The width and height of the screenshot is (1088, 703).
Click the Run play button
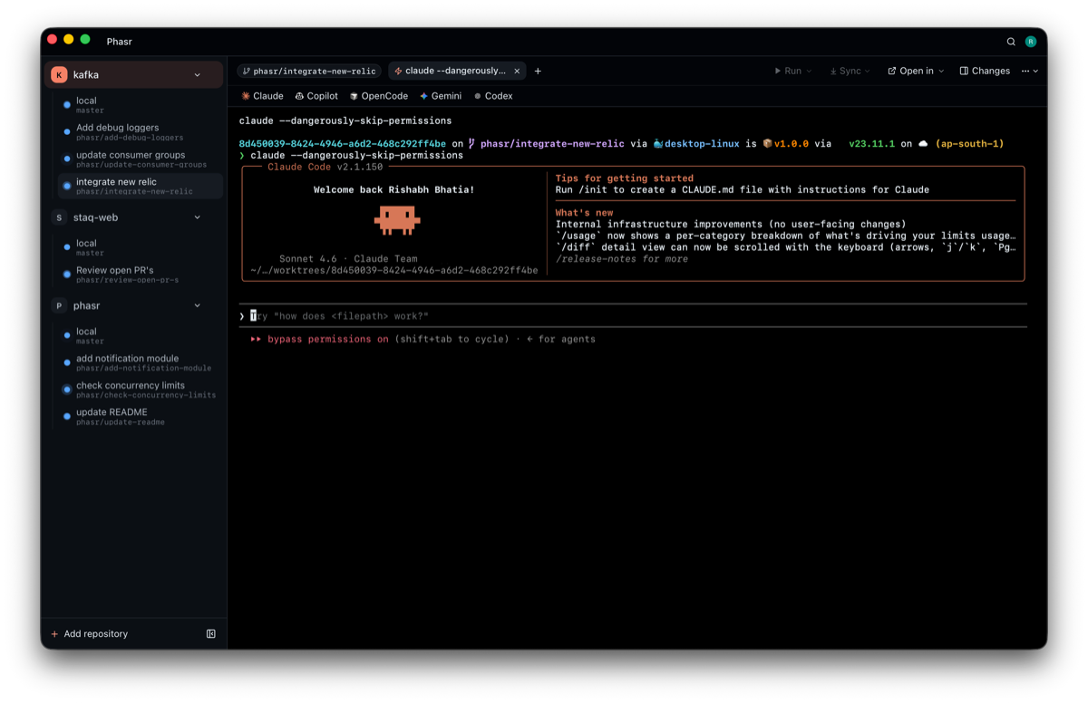pyautogui.click(x=787, y=71)
